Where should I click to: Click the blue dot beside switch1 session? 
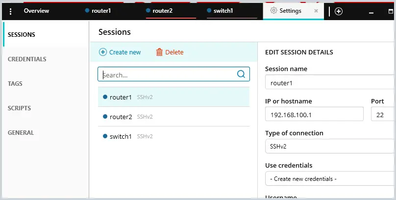[x=105, y=136]
